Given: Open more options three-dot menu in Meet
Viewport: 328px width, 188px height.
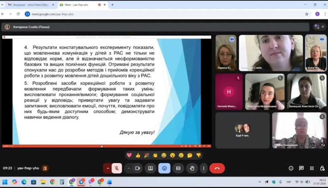Looking at the screenshot, I should point(203,168).
